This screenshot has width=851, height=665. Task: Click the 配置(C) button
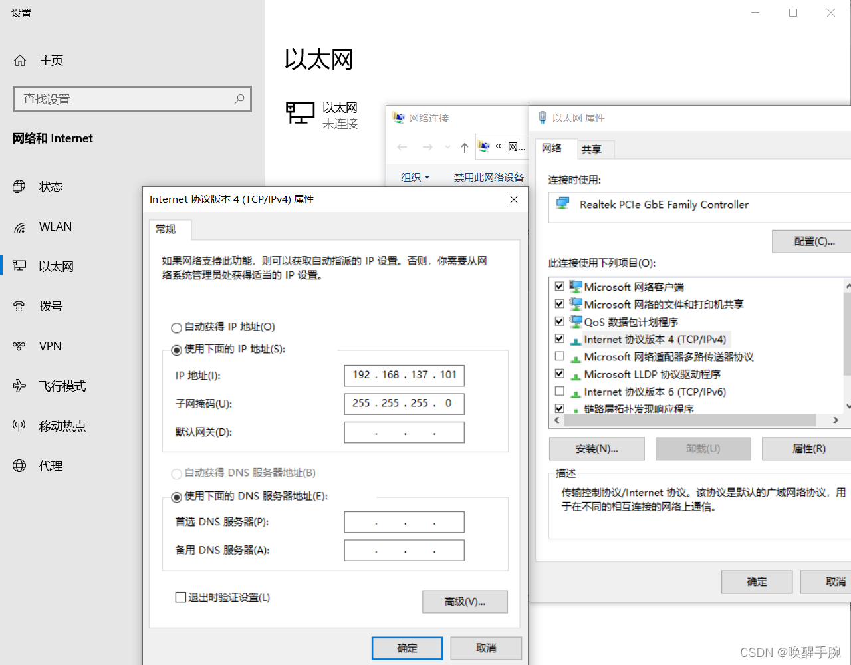click(x=812, y=241)
